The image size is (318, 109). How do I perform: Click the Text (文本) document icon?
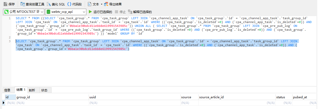pos(89,4)
